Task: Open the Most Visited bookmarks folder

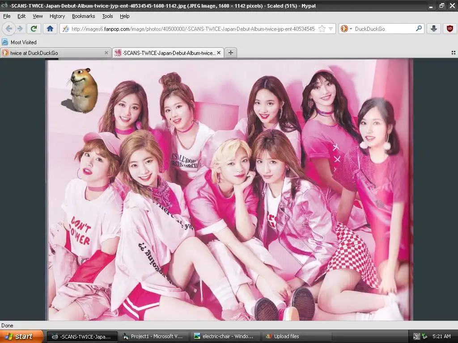Action: pyautogui.click(x=19, y=42)
